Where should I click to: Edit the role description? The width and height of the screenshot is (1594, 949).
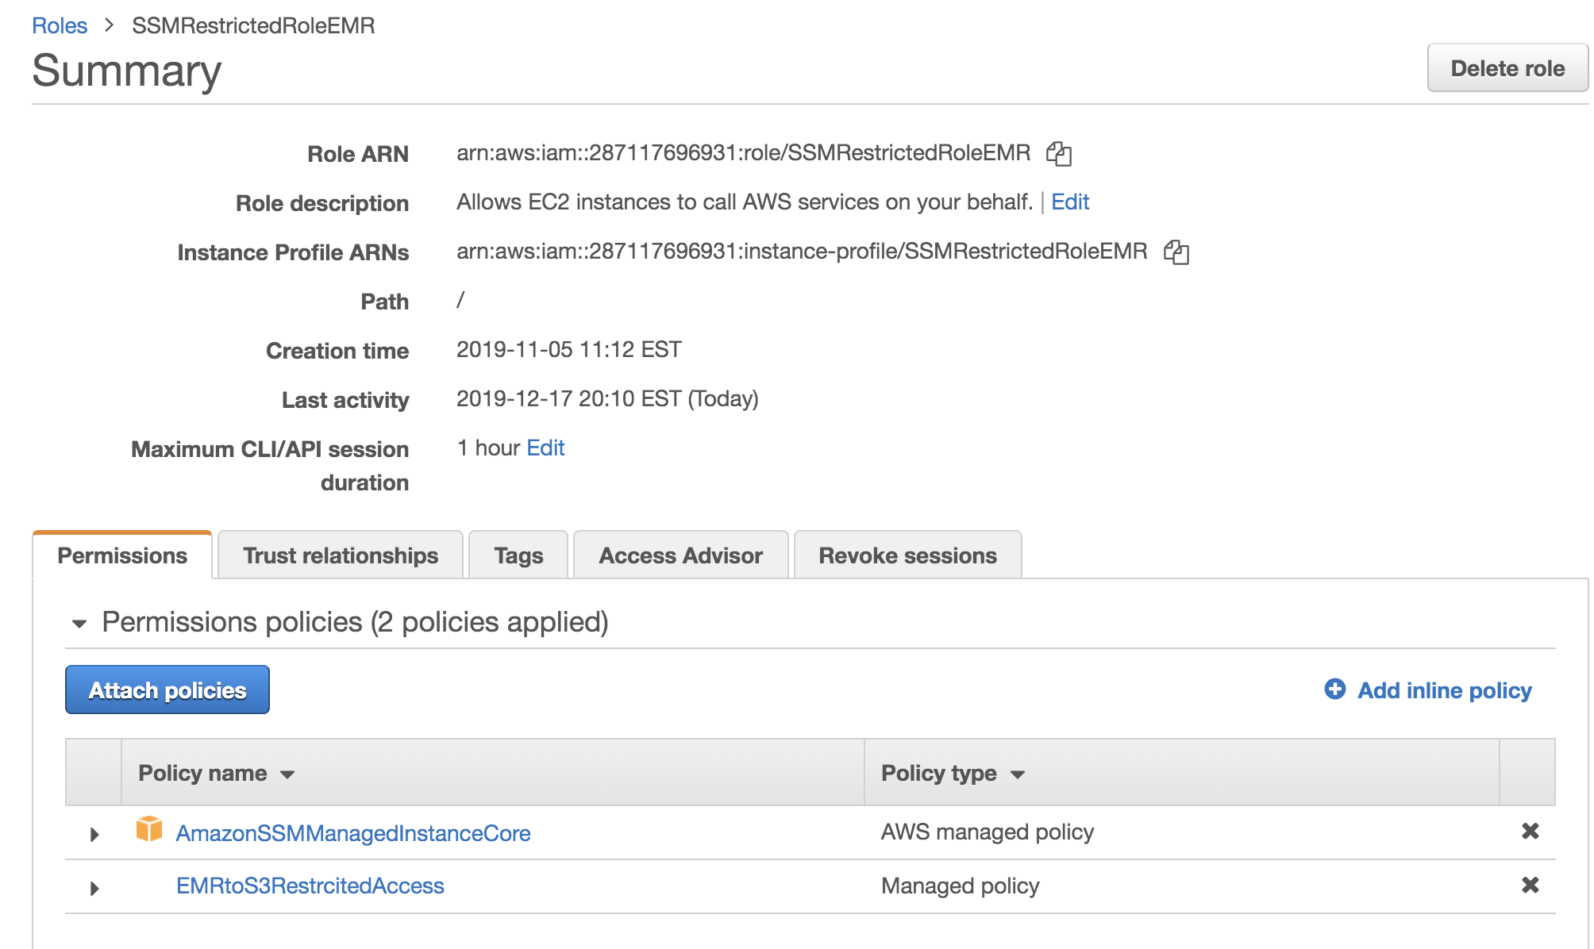point(1070,202)
